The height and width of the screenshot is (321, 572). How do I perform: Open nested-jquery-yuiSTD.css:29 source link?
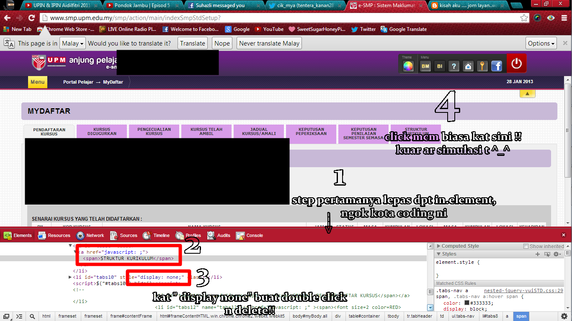coord(523,290)
